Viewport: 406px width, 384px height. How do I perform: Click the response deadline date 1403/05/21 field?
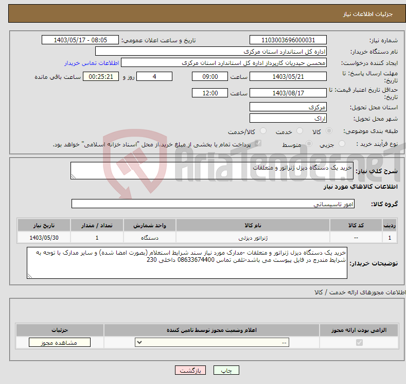coord(288,76)
